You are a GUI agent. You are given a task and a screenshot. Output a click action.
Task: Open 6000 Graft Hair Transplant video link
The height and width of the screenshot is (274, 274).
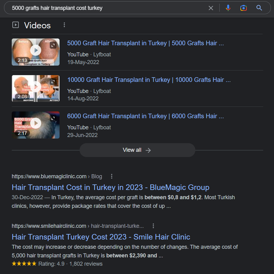pyautogui.click(x=145, y=116)
